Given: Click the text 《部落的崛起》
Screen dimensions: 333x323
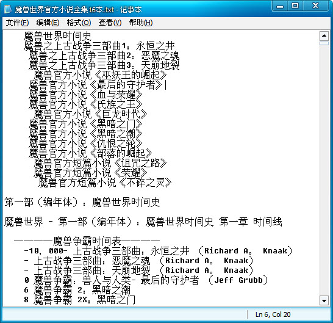Looking at the screenshot, I should click(x=120, y=153).
